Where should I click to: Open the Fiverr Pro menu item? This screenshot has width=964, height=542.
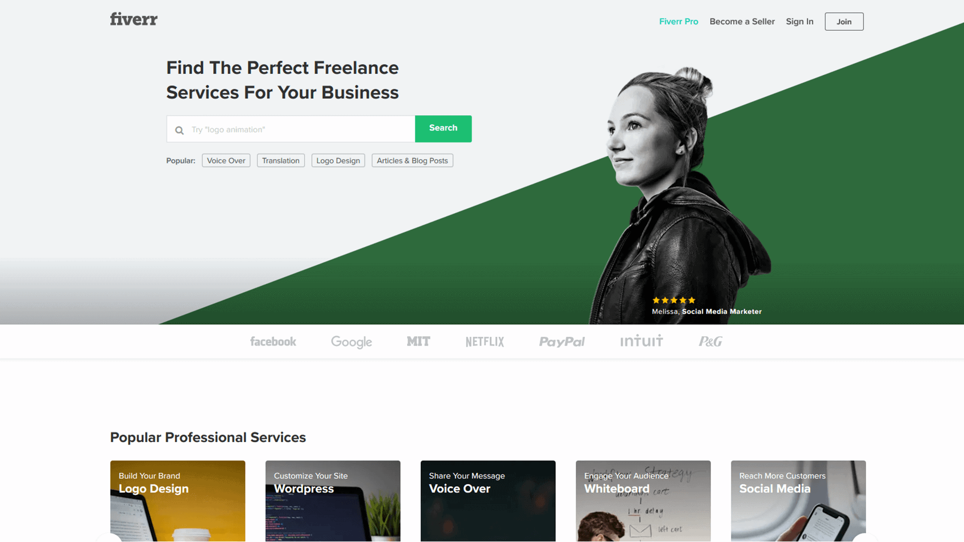click(678, 22)
